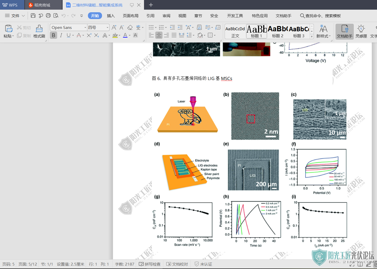The width and height of the screenshot is (377, 269).
Task: Toggle strikethrough text button
Action: [79, 35]
